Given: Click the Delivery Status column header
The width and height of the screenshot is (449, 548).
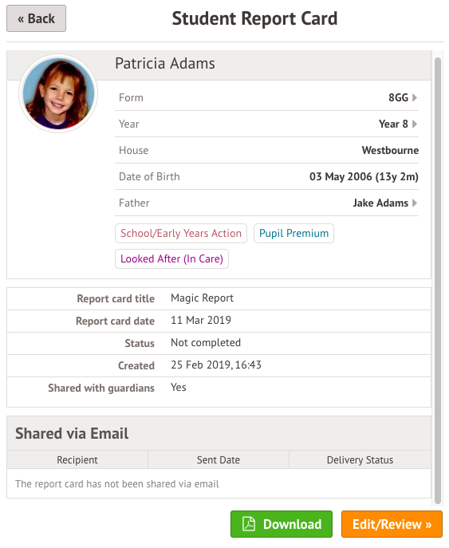Looking at the screenshot, I should click(360, 460).
